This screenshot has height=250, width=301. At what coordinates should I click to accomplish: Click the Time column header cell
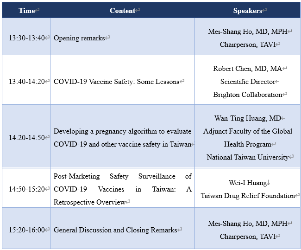point(27,11)
